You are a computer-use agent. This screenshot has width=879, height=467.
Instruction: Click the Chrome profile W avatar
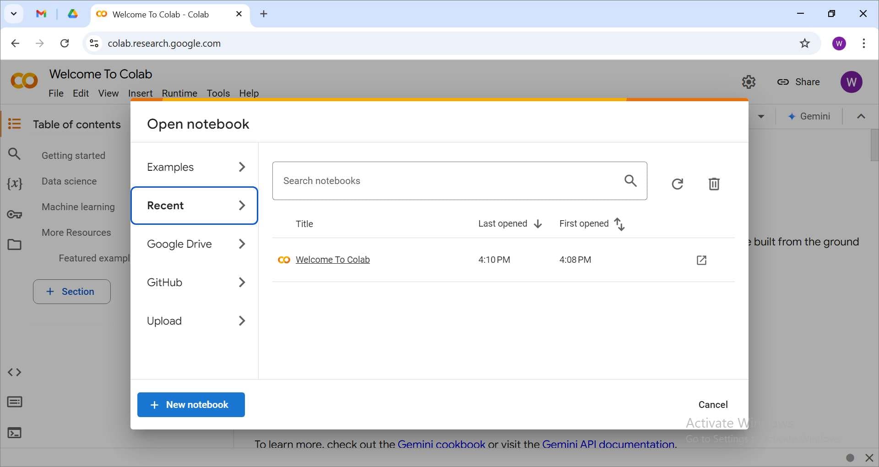pyautogui.click(x=839, y=43)
